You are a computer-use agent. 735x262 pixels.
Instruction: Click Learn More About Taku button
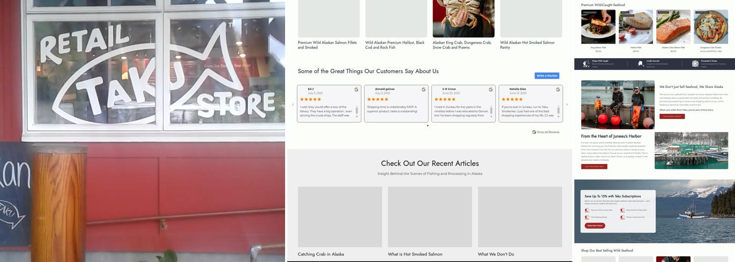594,167
